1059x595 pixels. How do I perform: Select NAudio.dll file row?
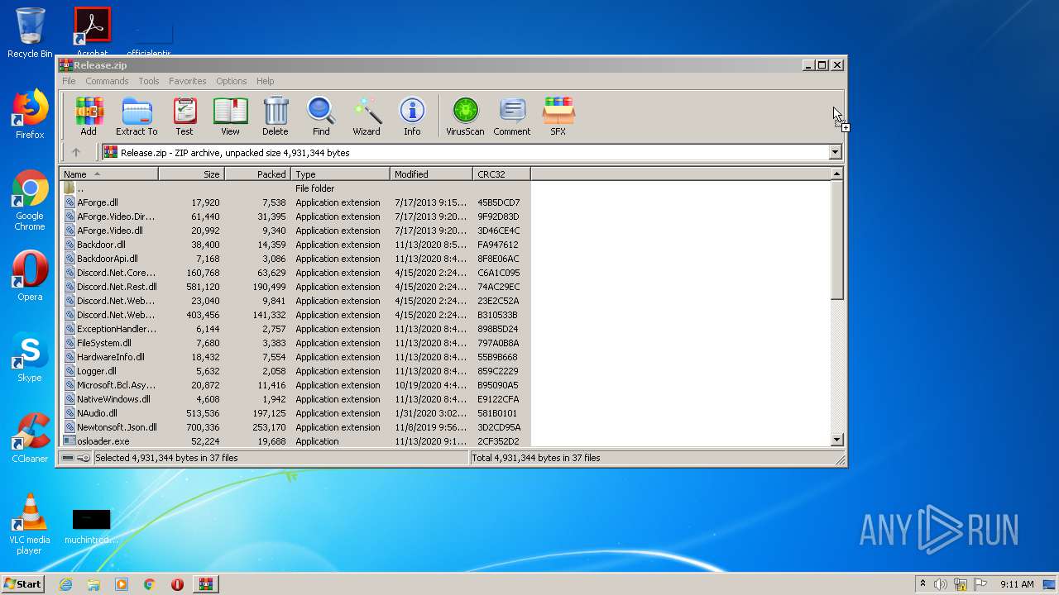point(295,413)
